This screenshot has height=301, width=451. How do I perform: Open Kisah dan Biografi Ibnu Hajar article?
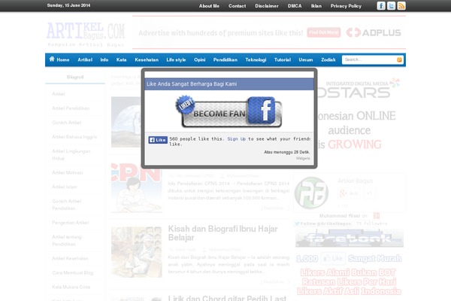tap(223, 233)
